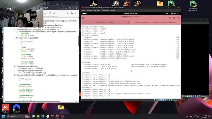Open the GNOME clock Nov 9 10:30 AM
This screenshot has height=119, width=212.
pyautogui.click(x=131, y=14)
